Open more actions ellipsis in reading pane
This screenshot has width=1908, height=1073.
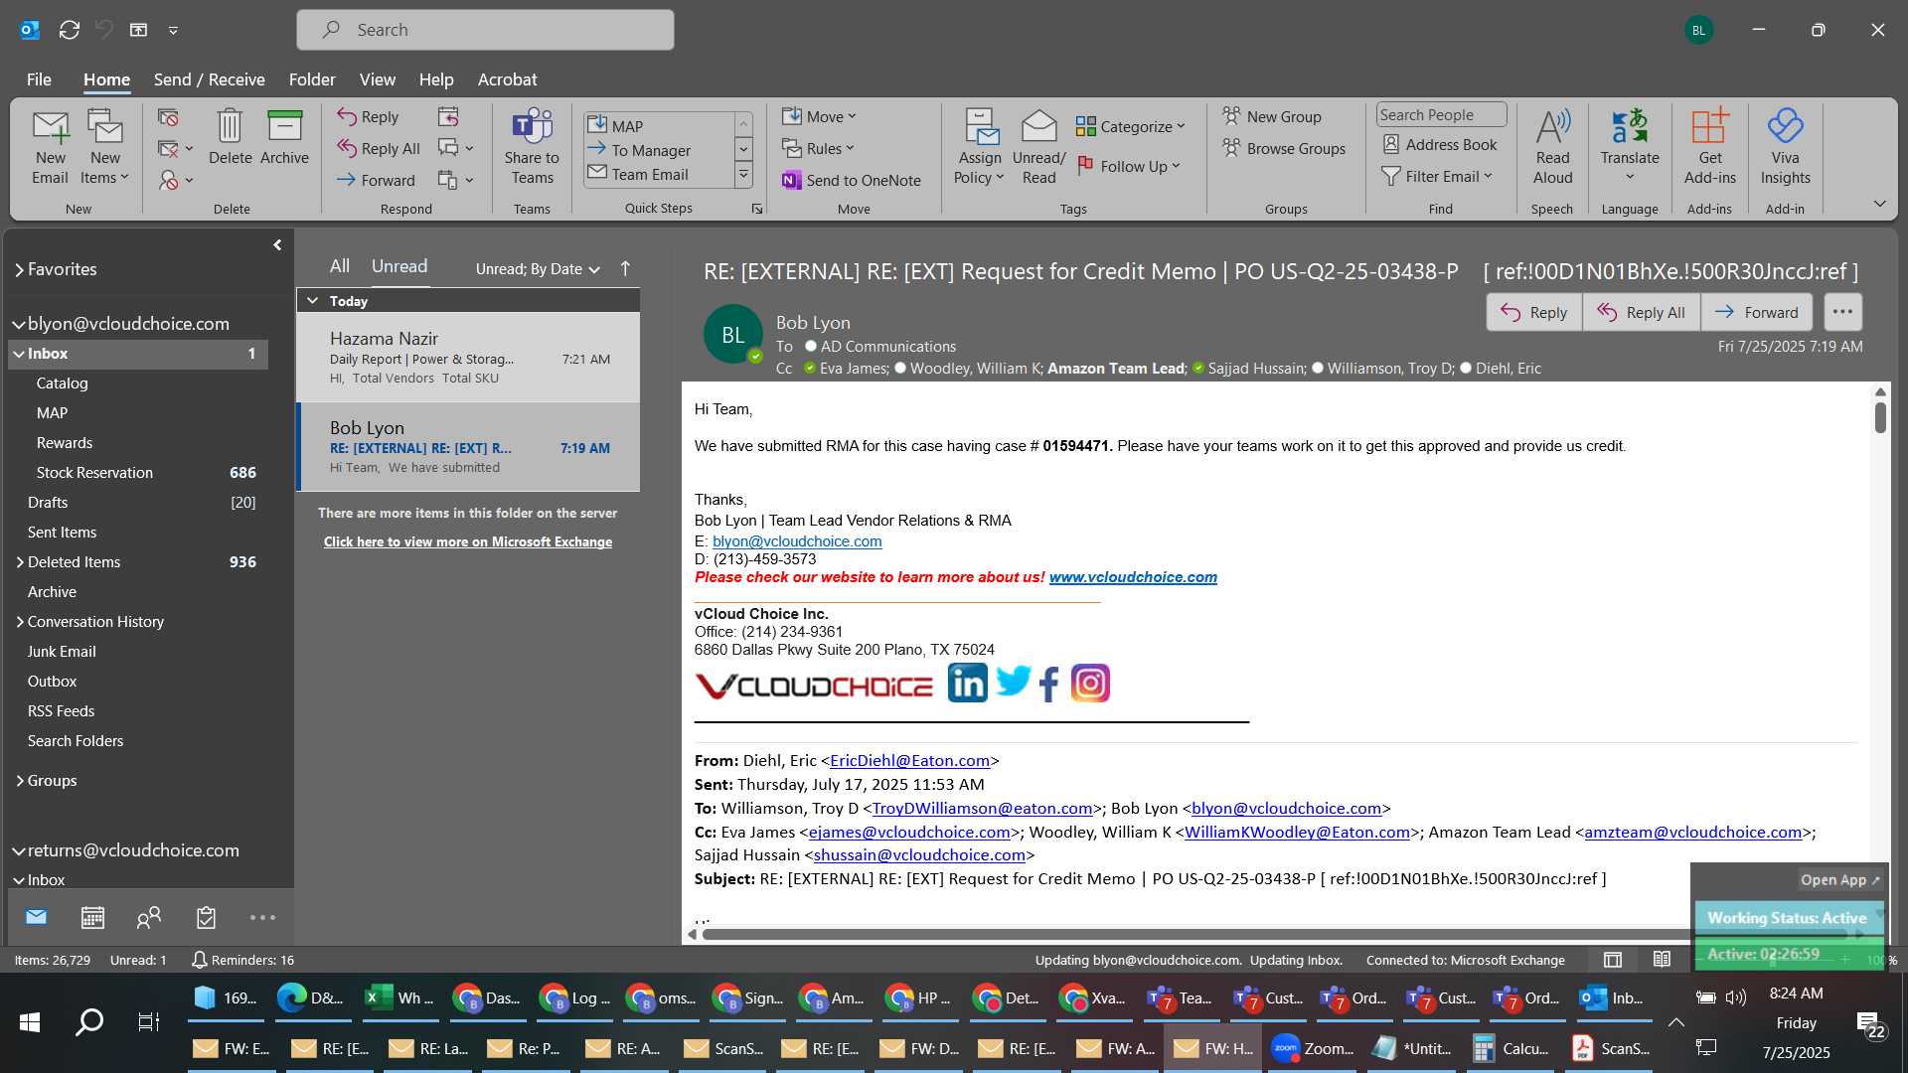click(x=1842, y=312)
